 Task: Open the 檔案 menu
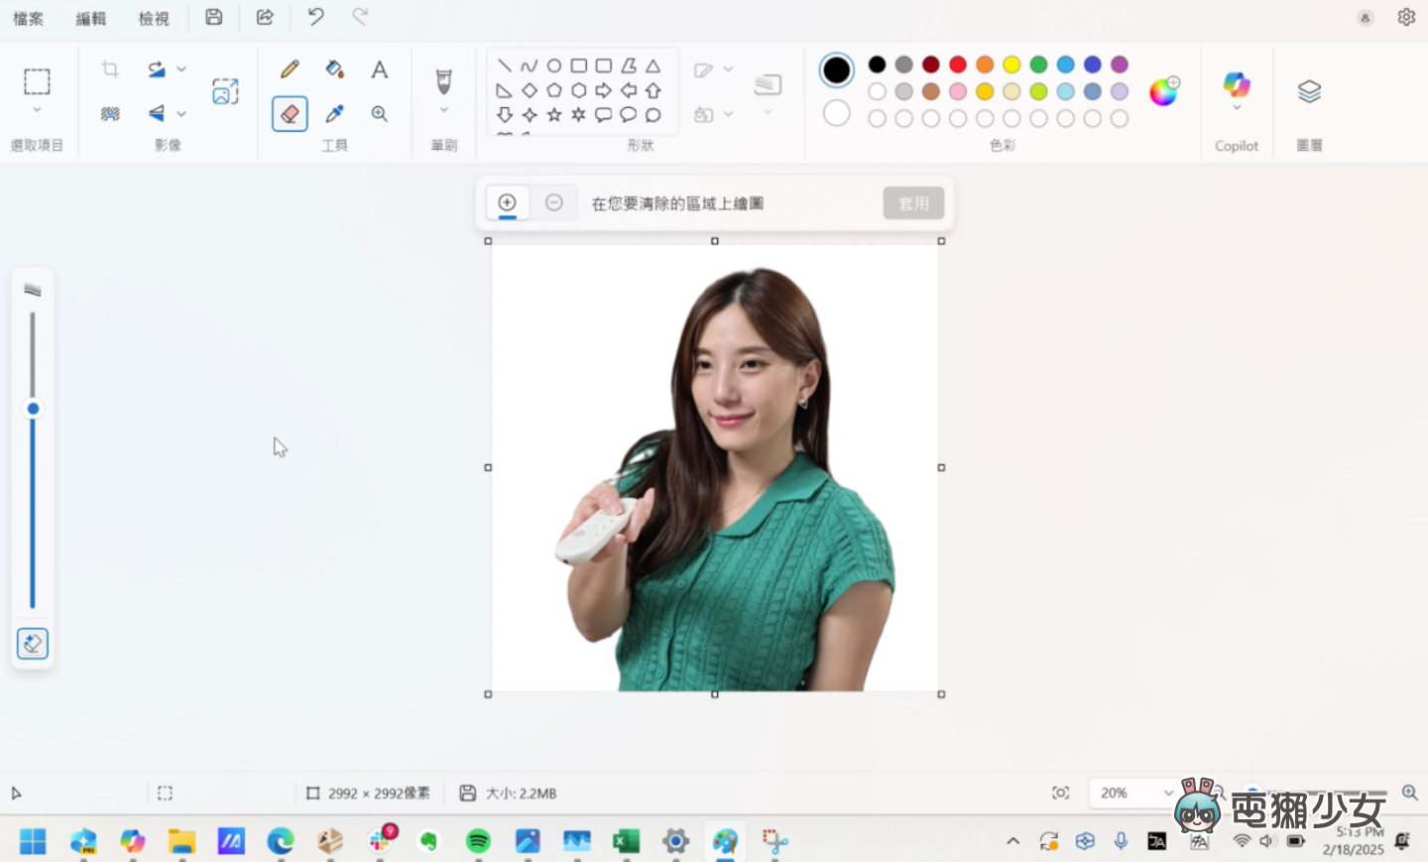(x=28, y=18)
